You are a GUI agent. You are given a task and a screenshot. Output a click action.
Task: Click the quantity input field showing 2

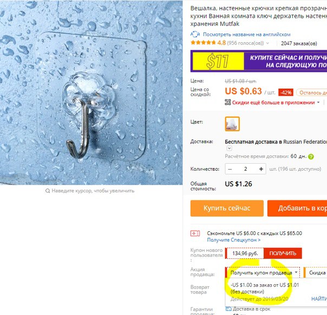tap(245, 169)
